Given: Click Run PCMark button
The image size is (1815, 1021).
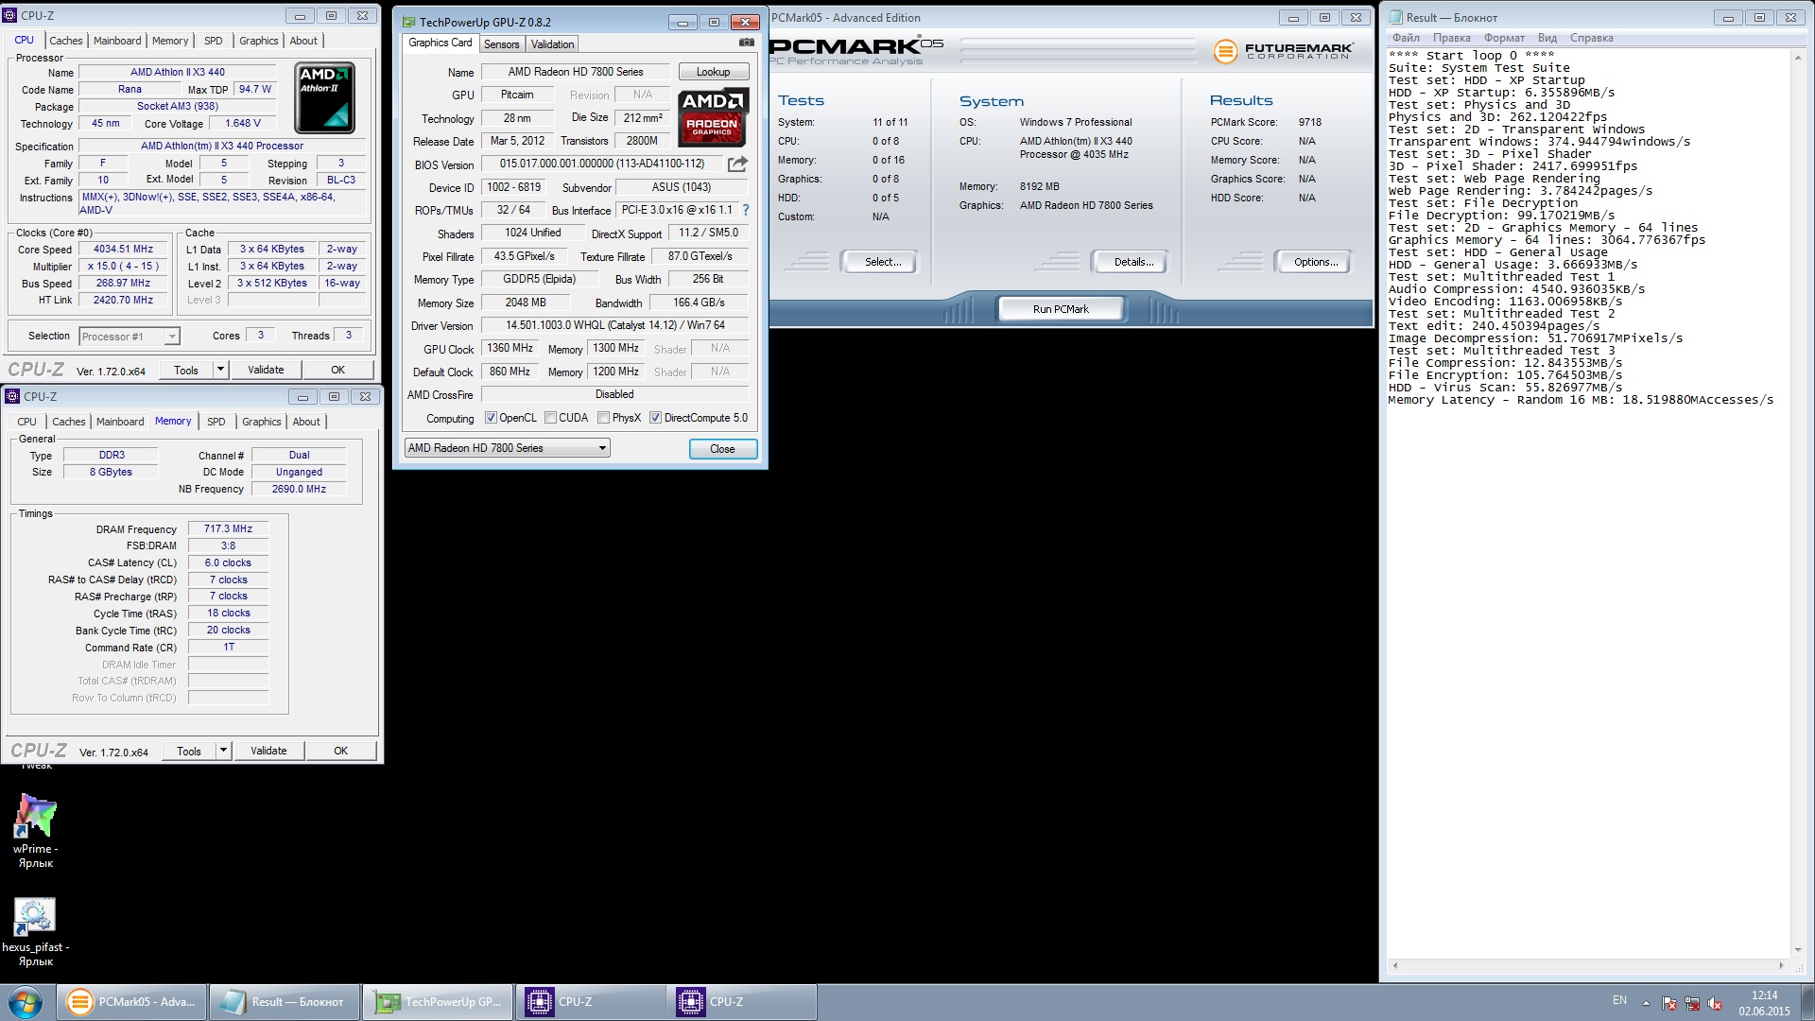Looking at the screenshot, I should (1061, 309).
